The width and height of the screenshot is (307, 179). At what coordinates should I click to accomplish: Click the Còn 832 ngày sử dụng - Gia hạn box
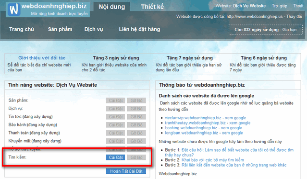[266, 30]
